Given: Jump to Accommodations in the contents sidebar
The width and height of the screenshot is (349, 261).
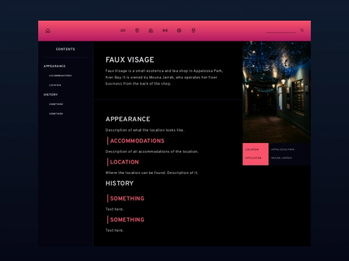Looking at the screenshot, I should 60,75.
